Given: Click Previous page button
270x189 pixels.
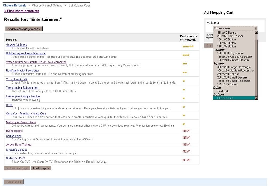Looking at the screenshot, I should (17, 168).
